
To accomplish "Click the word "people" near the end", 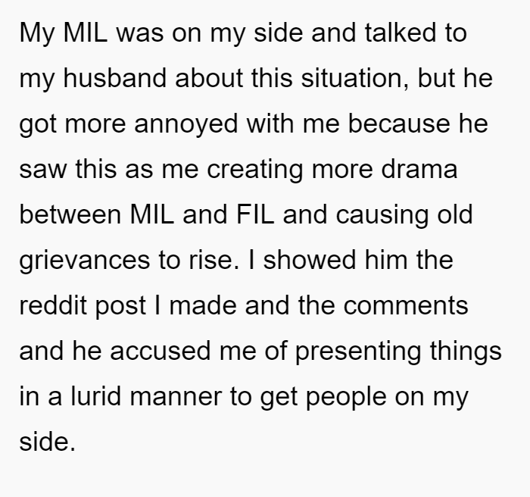I will (346, 398).
